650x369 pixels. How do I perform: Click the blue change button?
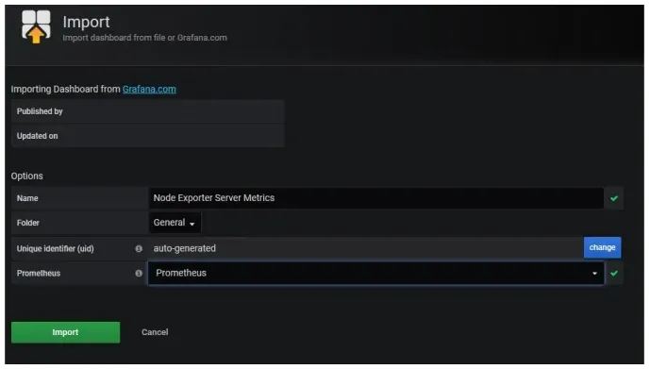(602, 247)
